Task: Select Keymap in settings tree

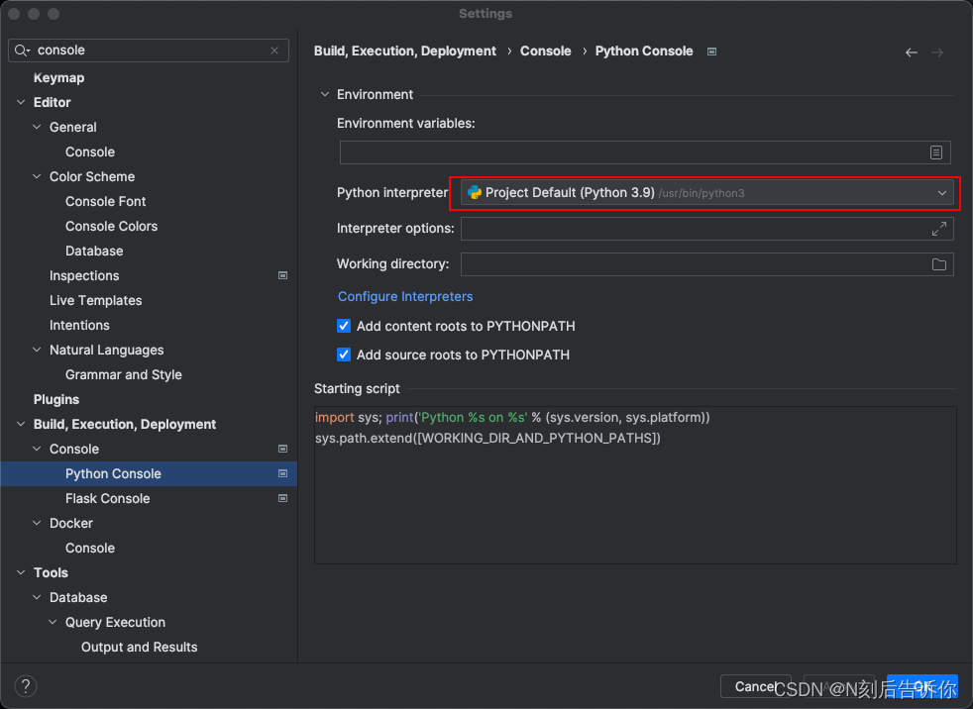Action: point(58,77)
